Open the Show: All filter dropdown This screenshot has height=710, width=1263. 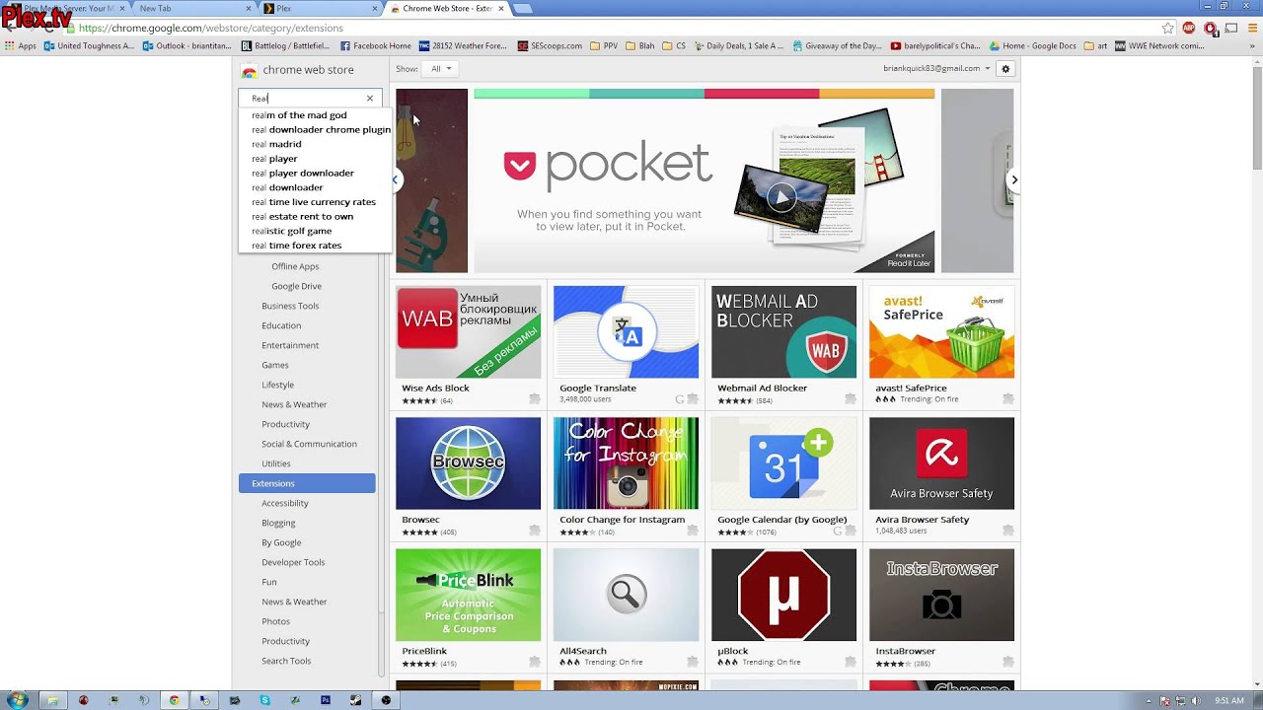pos(439,69)
